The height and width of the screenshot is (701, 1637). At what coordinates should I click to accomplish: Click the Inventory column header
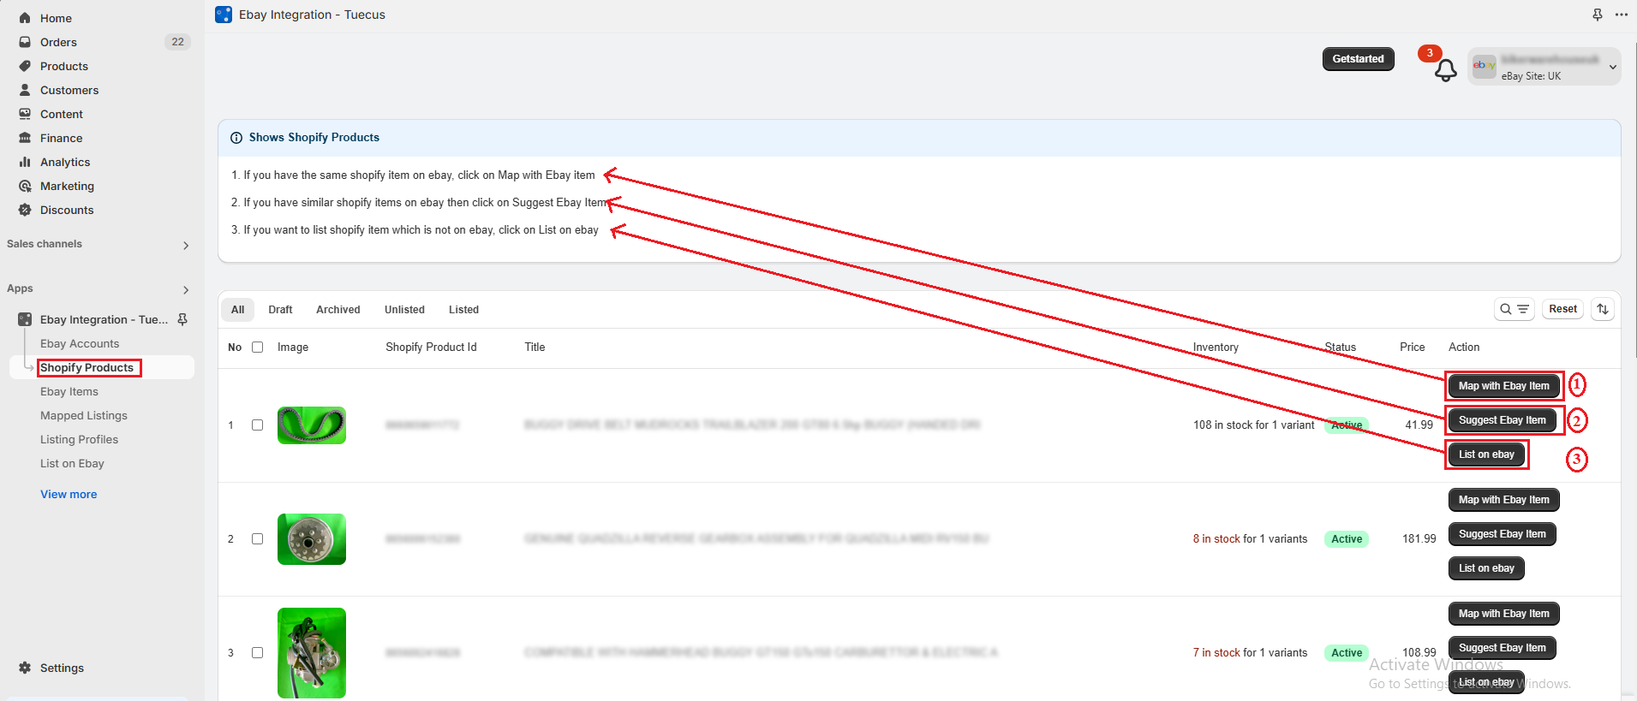tap(1216, 348)
